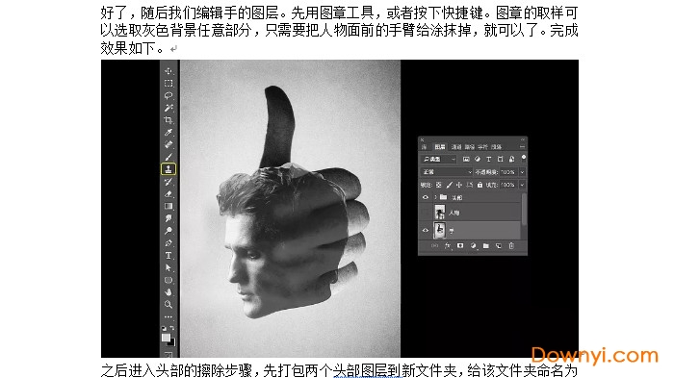This screenshot has height=378, width=674.
Task: Show the hidden 人物 layer
Action: (426, 213)
